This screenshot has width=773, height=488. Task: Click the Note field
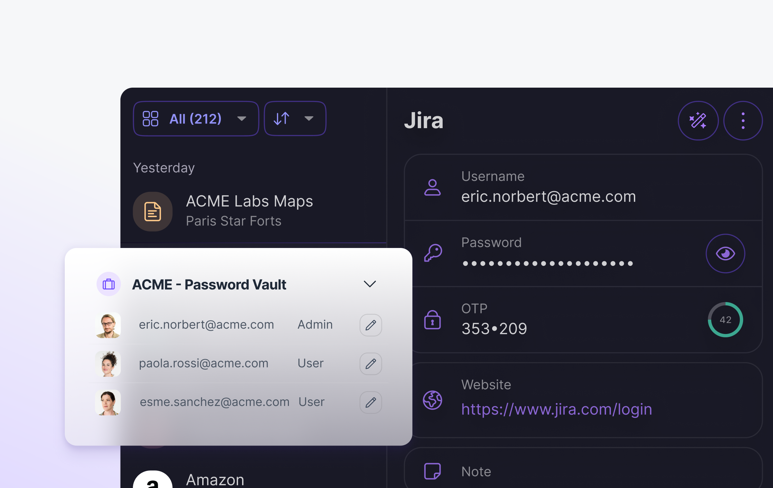coord(476,471)
